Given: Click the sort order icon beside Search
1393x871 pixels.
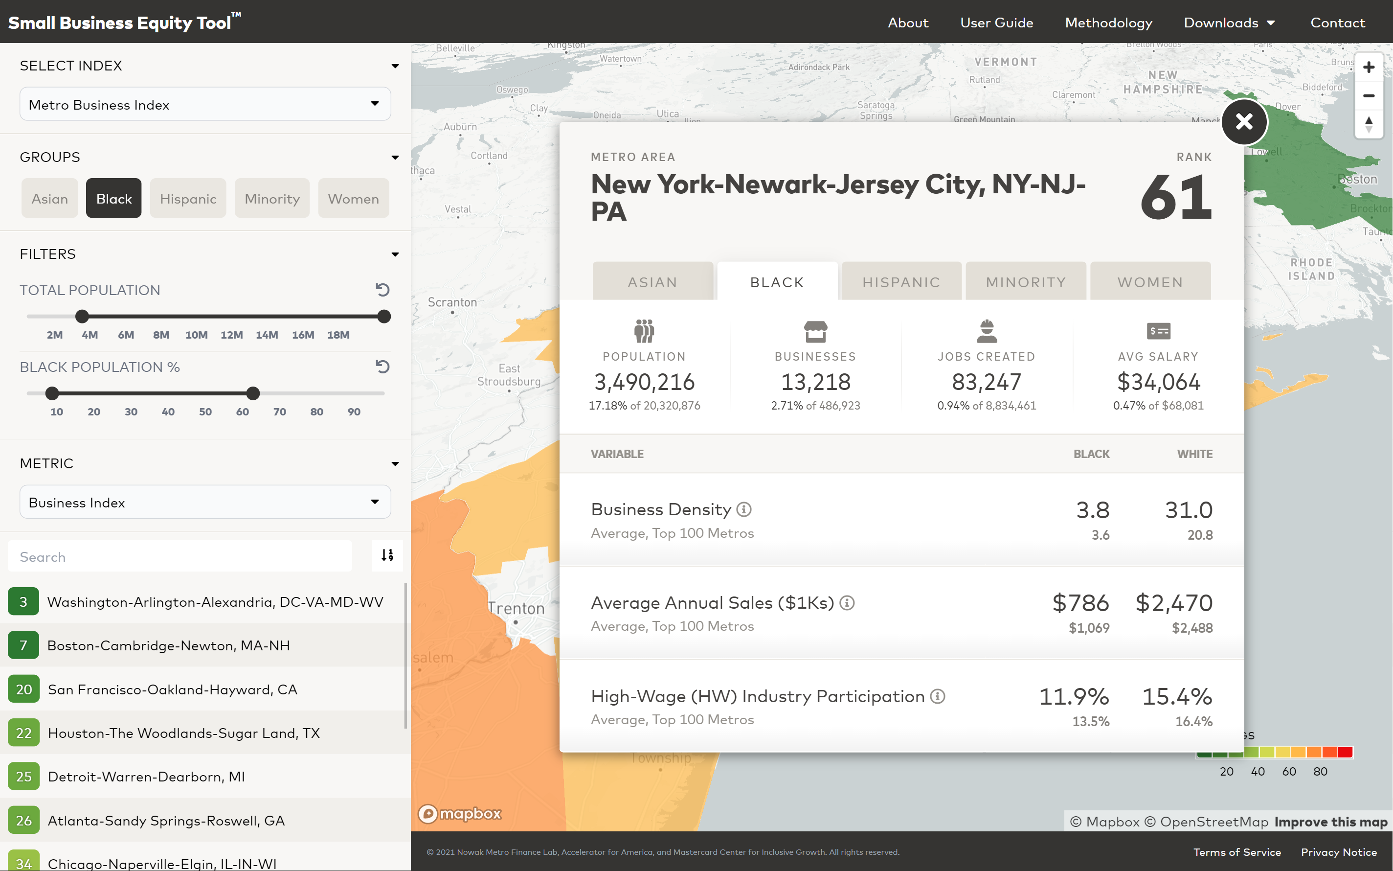Looking at the screenshot, I should [x=387, y=555].
